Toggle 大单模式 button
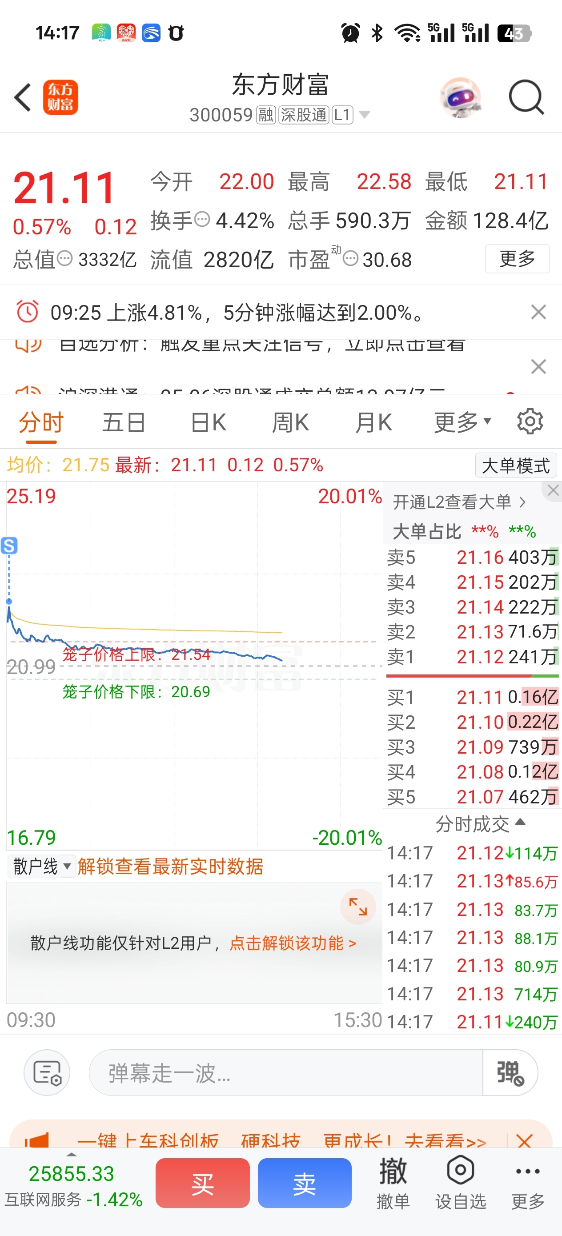562x1236 pixels. [516, 466]
